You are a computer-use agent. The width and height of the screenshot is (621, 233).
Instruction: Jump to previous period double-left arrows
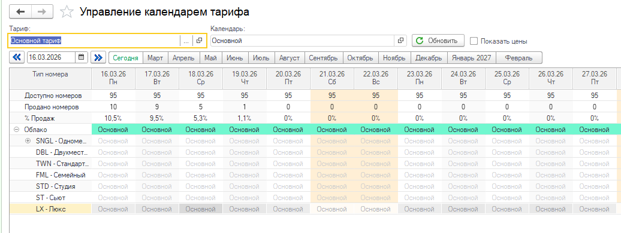point(17,57)
